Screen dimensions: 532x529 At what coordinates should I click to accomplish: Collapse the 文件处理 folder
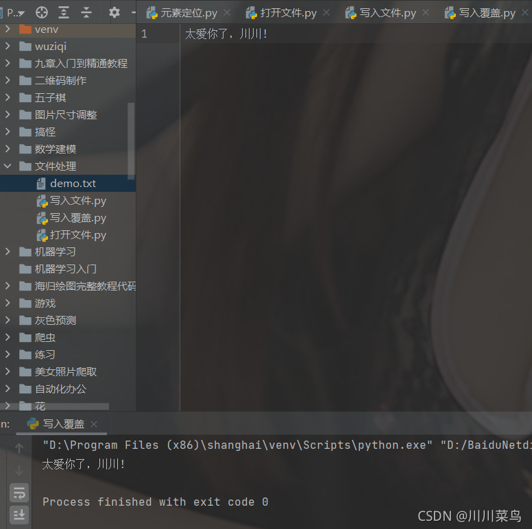8,166
